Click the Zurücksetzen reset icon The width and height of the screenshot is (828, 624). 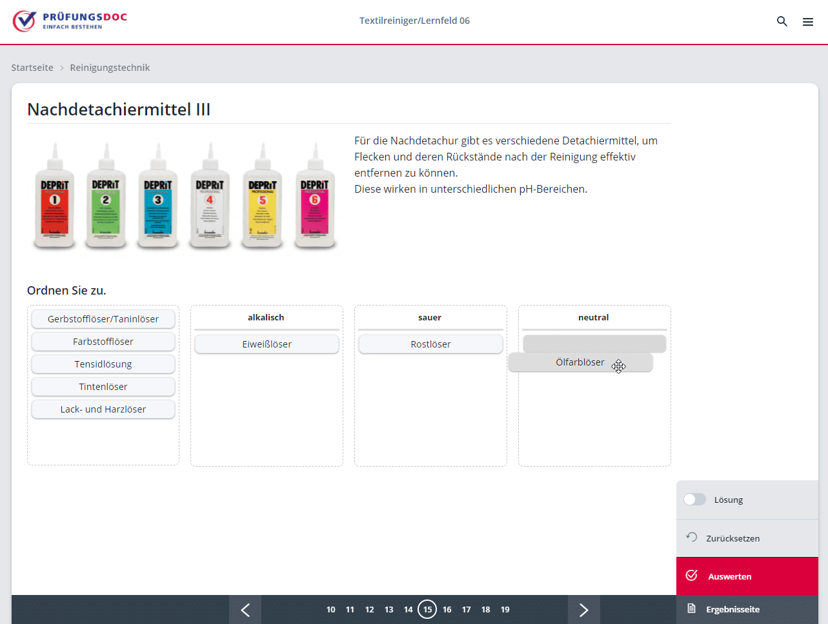coord(691,538)
